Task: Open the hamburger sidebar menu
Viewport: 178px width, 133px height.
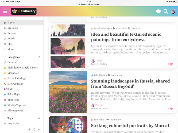Action: (x=5, y=11)
